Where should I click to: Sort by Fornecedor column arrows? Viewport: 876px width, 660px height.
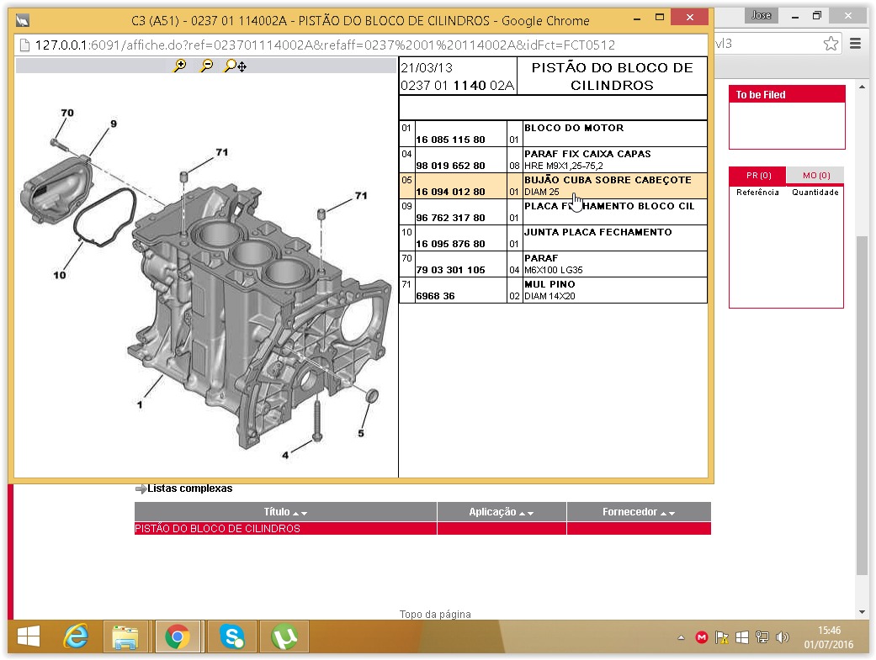(x=667, y=513)
